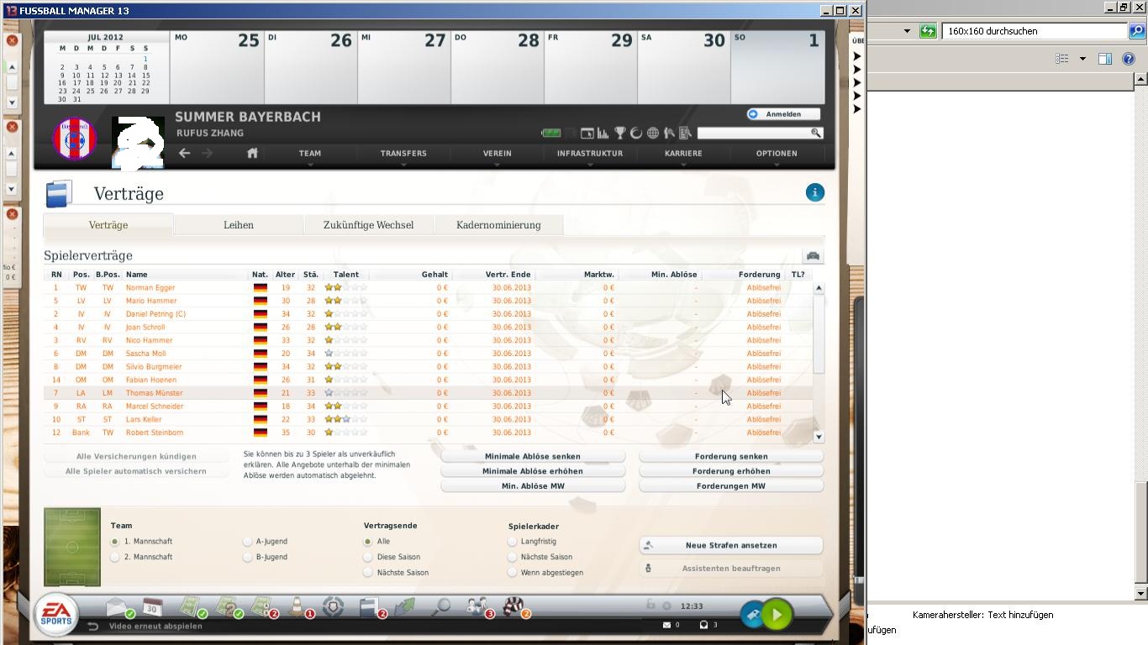Viewport: 1148px width, 645px height.
Task: Click Neue Strafen ansetzen button
Action: (731, 545)
